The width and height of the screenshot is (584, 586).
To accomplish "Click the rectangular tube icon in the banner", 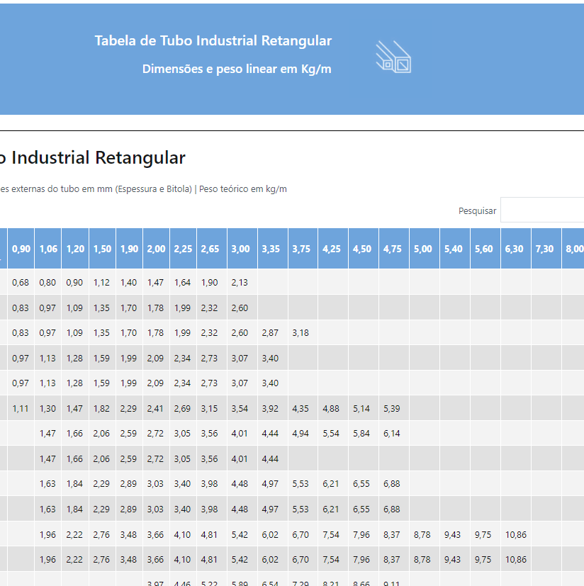I will click(x=393, y=57).
